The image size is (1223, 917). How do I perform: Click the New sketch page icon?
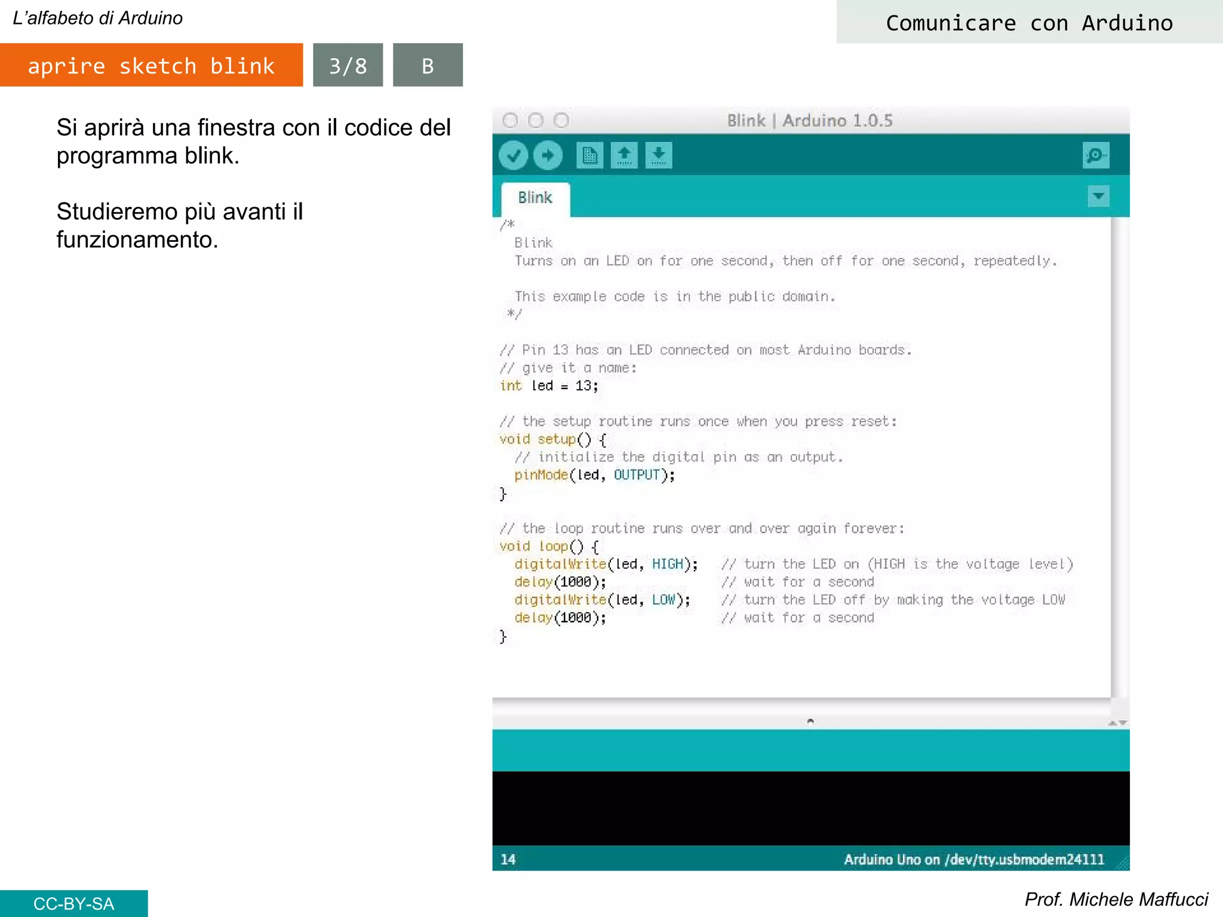(589, 156)
